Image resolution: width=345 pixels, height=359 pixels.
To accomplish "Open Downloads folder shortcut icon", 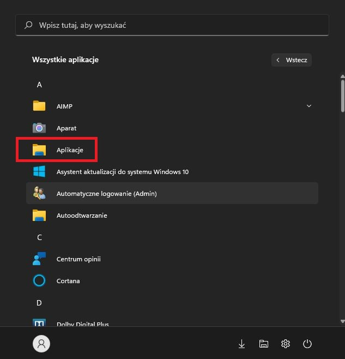I will [241, 344].
